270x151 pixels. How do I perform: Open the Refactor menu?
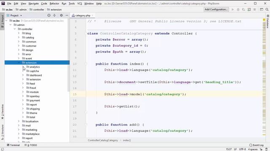[54, 3]
